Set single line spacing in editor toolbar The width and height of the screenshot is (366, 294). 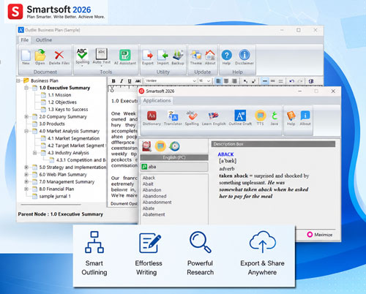[x=265, y=81]
